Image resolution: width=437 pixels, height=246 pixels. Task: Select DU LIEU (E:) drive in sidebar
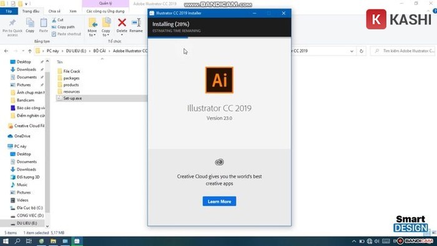click(x=27, y=223)
